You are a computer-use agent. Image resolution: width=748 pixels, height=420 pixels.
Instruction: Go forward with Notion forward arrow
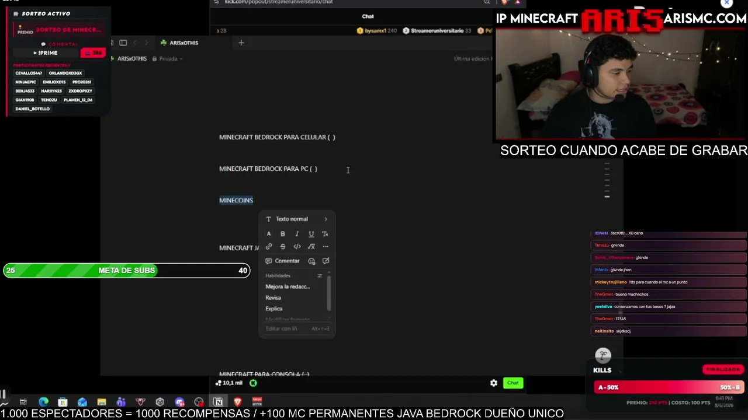[x=147, y=43]
